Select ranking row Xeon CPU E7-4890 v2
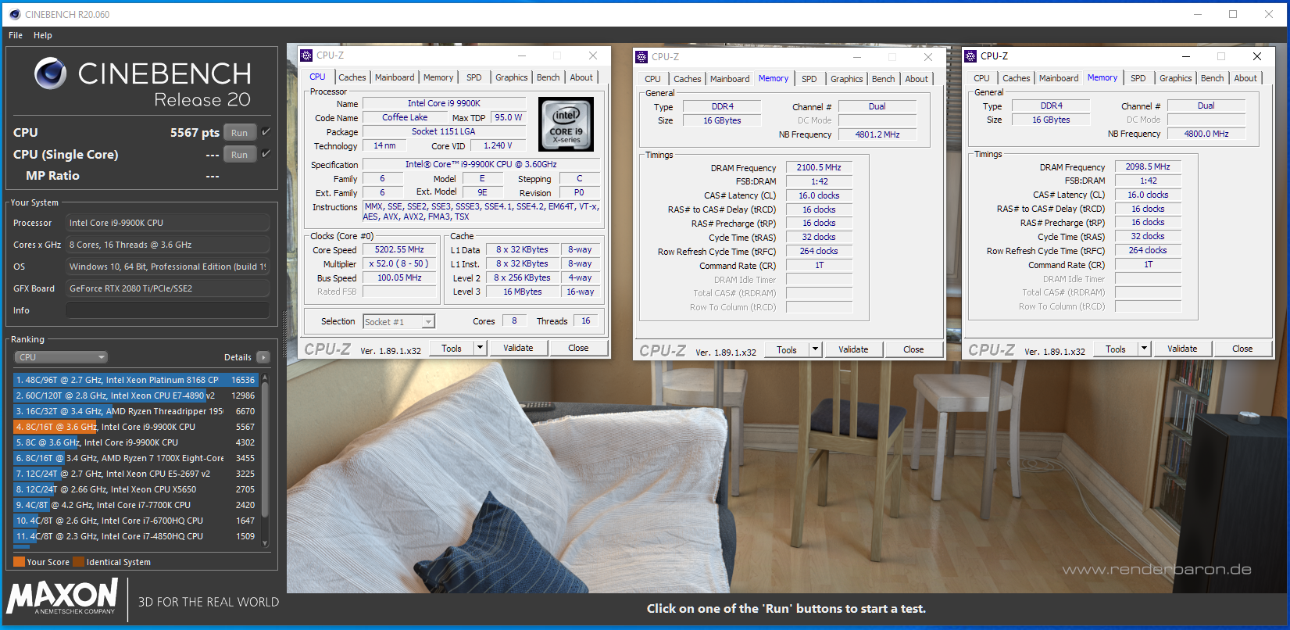Viewport: 1290px width, 630px height. [x=135, y=396]
